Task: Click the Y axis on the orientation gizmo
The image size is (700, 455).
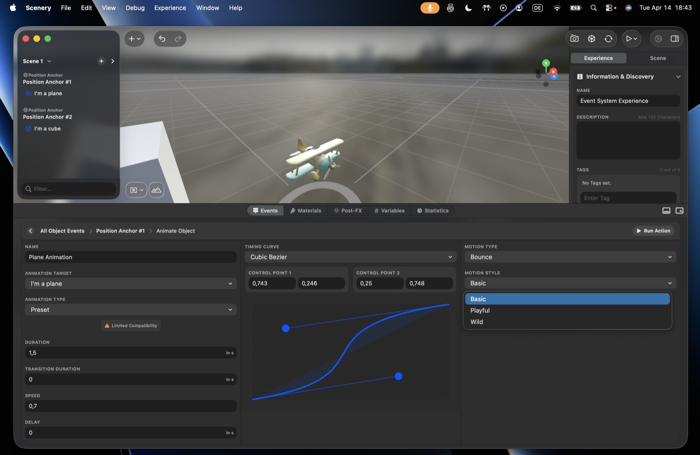Action: tap(546, 63)
